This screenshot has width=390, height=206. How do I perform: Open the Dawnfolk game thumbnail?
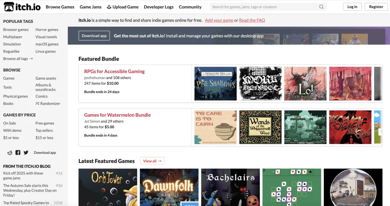pyautogui.click(x=169, y=187)
